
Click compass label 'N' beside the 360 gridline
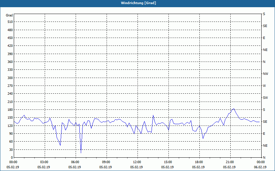point(264,62)
